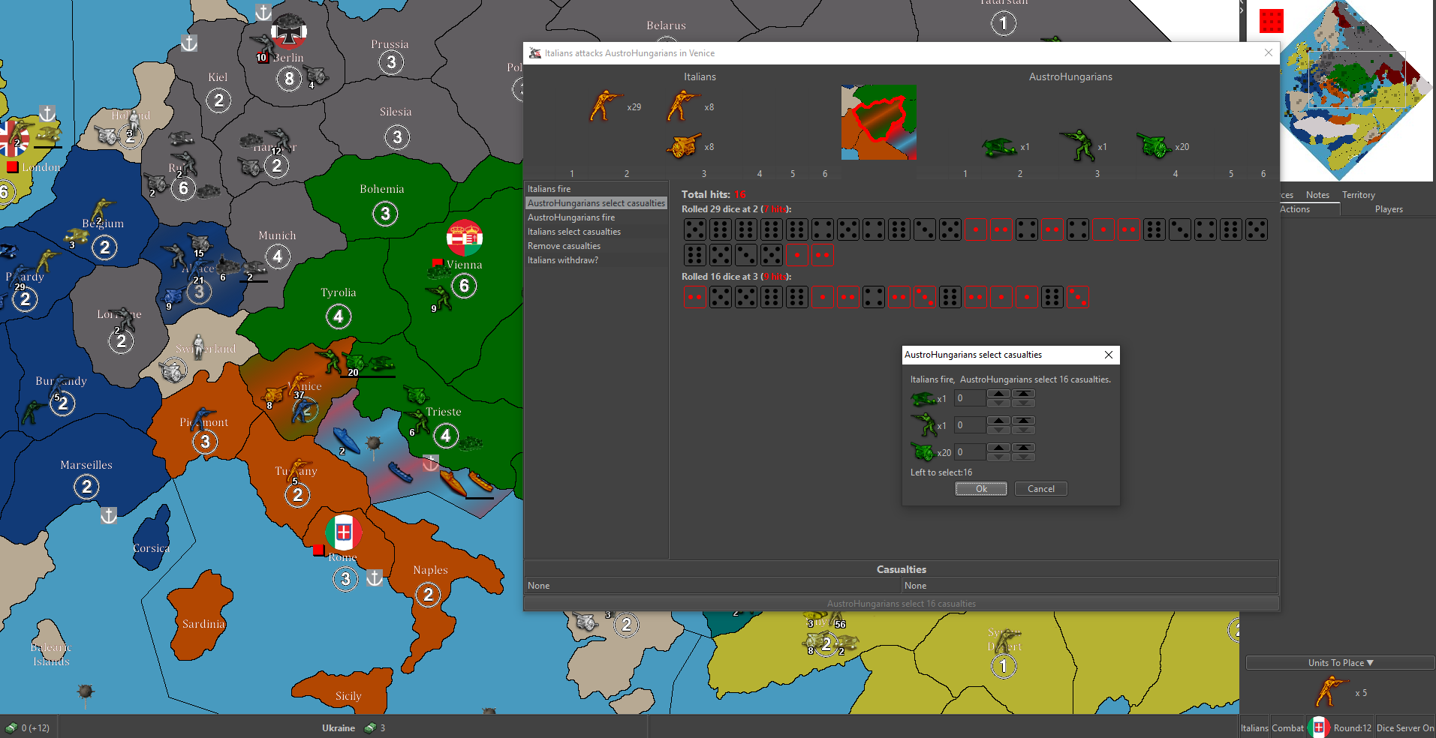Open the Territory tab

[x=1358, y=195]
